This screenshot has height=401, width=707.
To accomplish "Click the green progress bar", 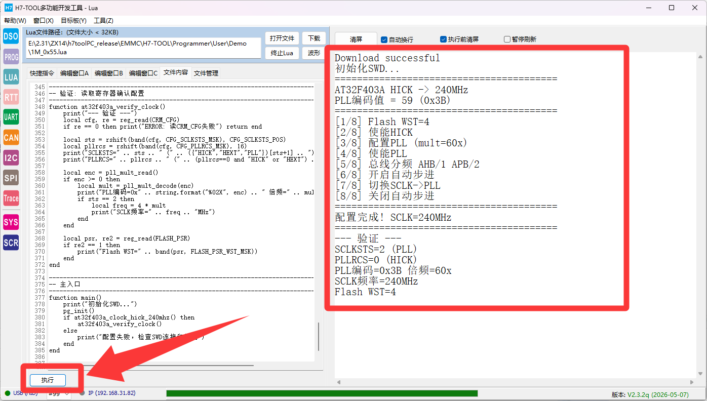I will point(322,393).
